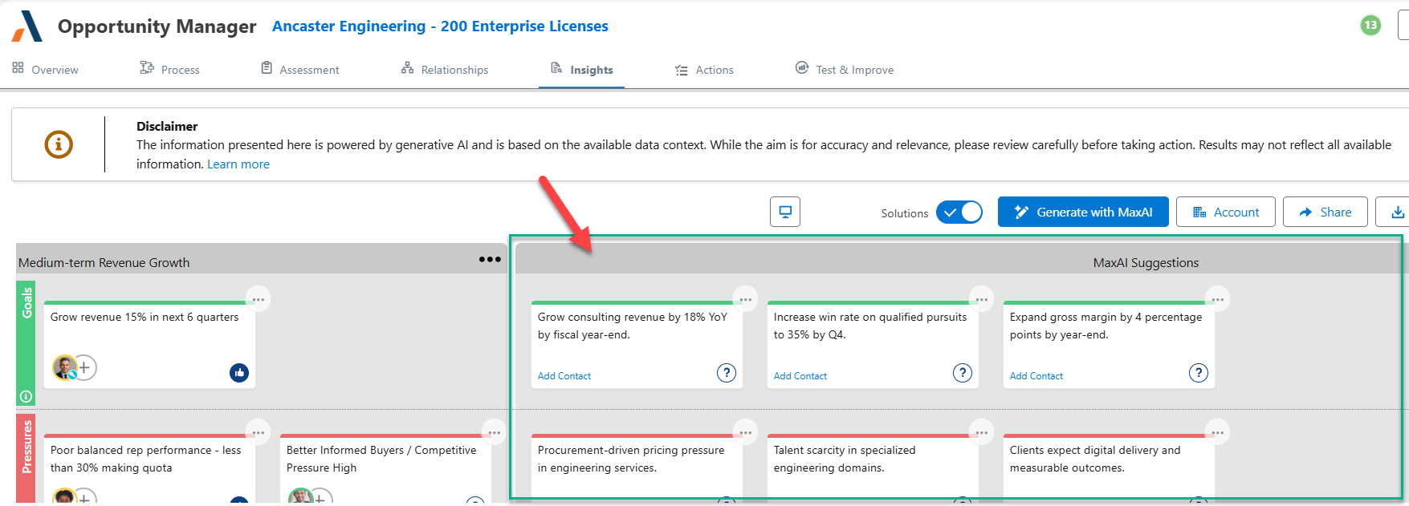This screenshot has height=506, width=1409.
Task: Open options menu on Expand gross margin card
Action: coord(1217,299)
